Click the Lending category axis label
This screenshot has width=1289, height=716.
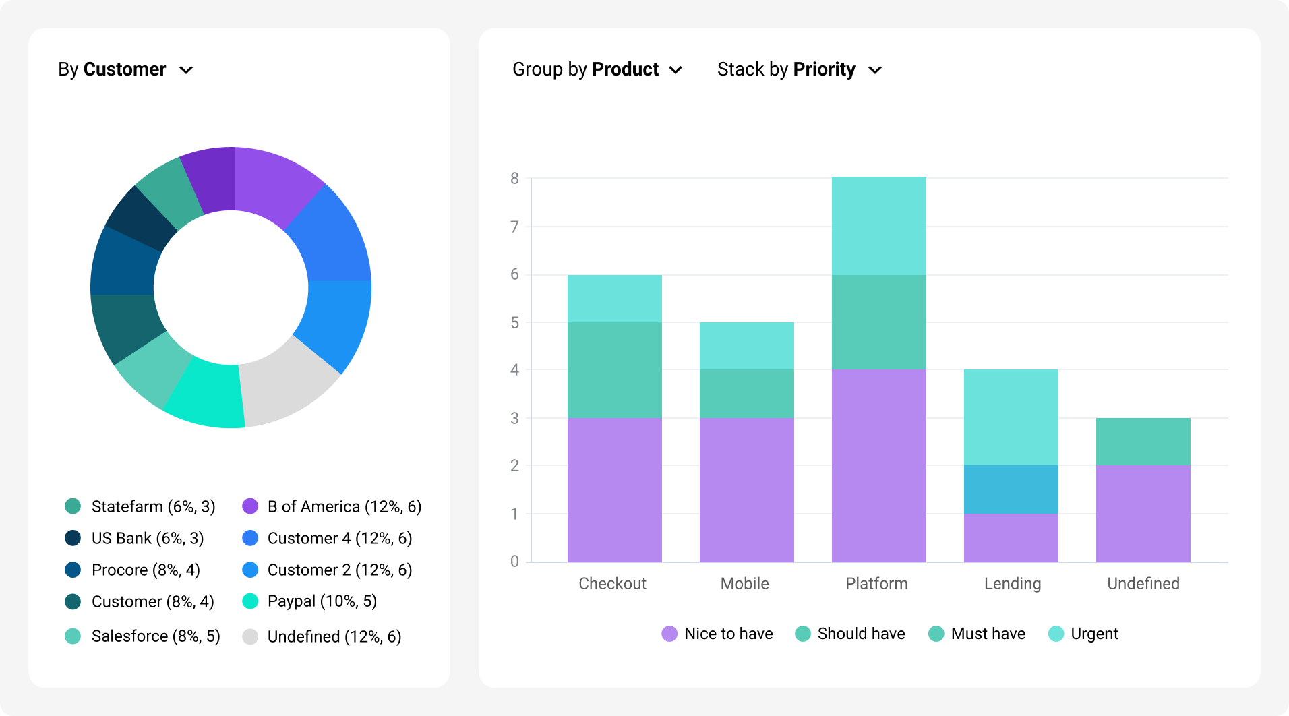point(1012,583)
